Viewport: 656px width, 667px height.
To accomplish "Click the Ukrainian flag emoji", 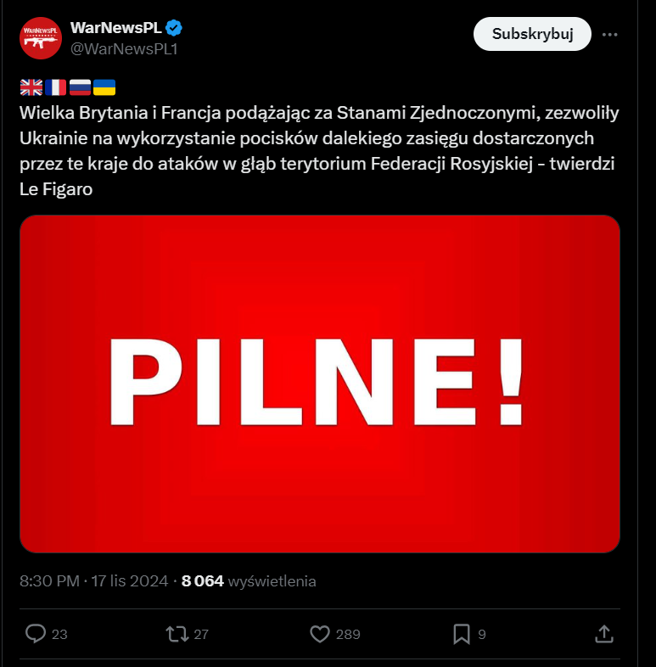I will tap(104, 87).
